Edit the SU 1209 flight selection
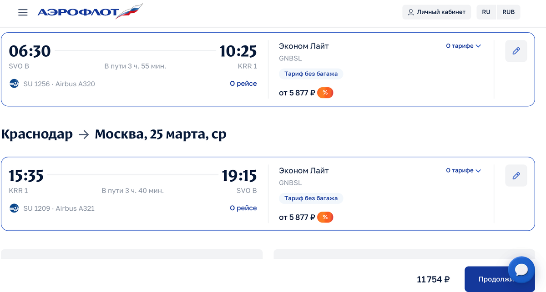 [516, 175]
